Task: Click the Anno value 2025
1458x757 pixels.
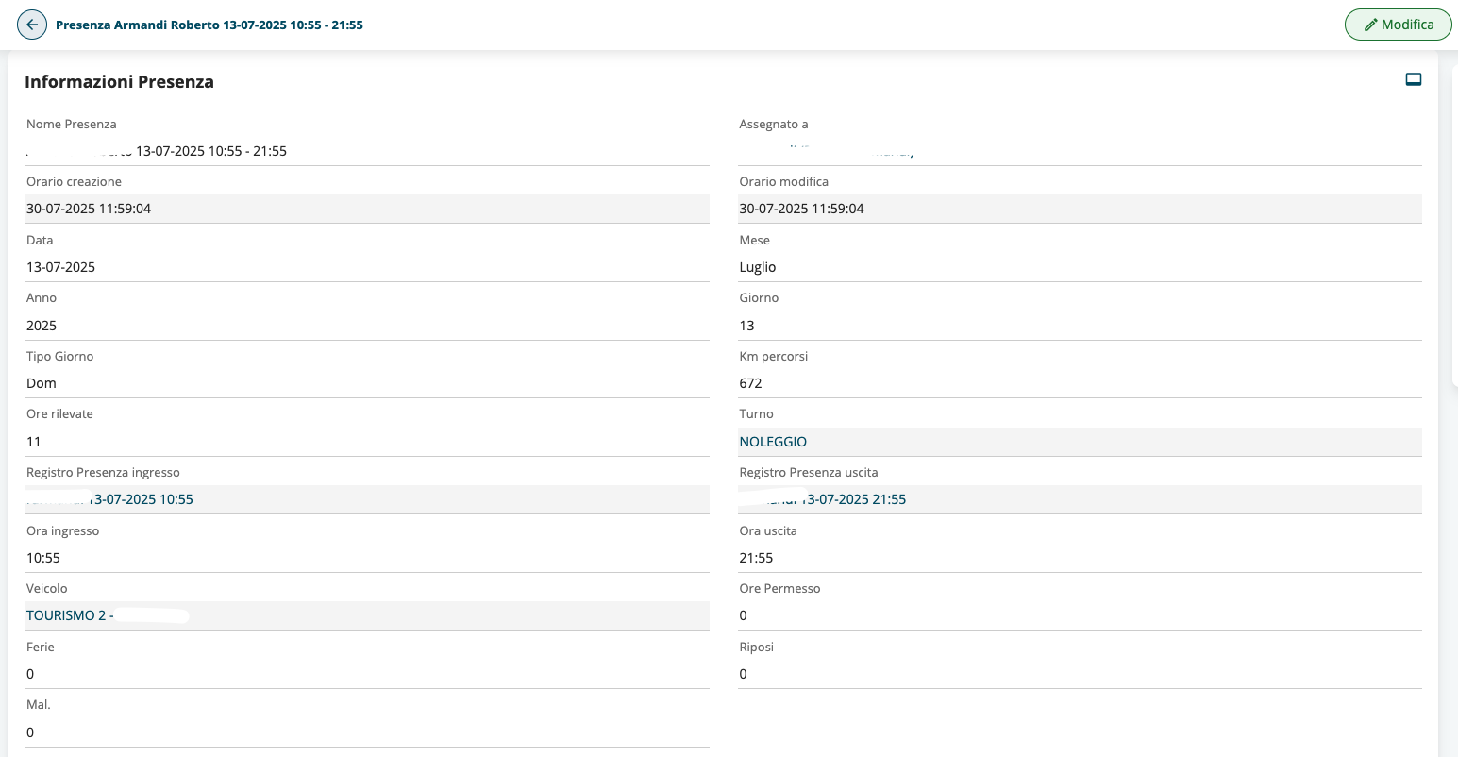Action: point(42,326)
